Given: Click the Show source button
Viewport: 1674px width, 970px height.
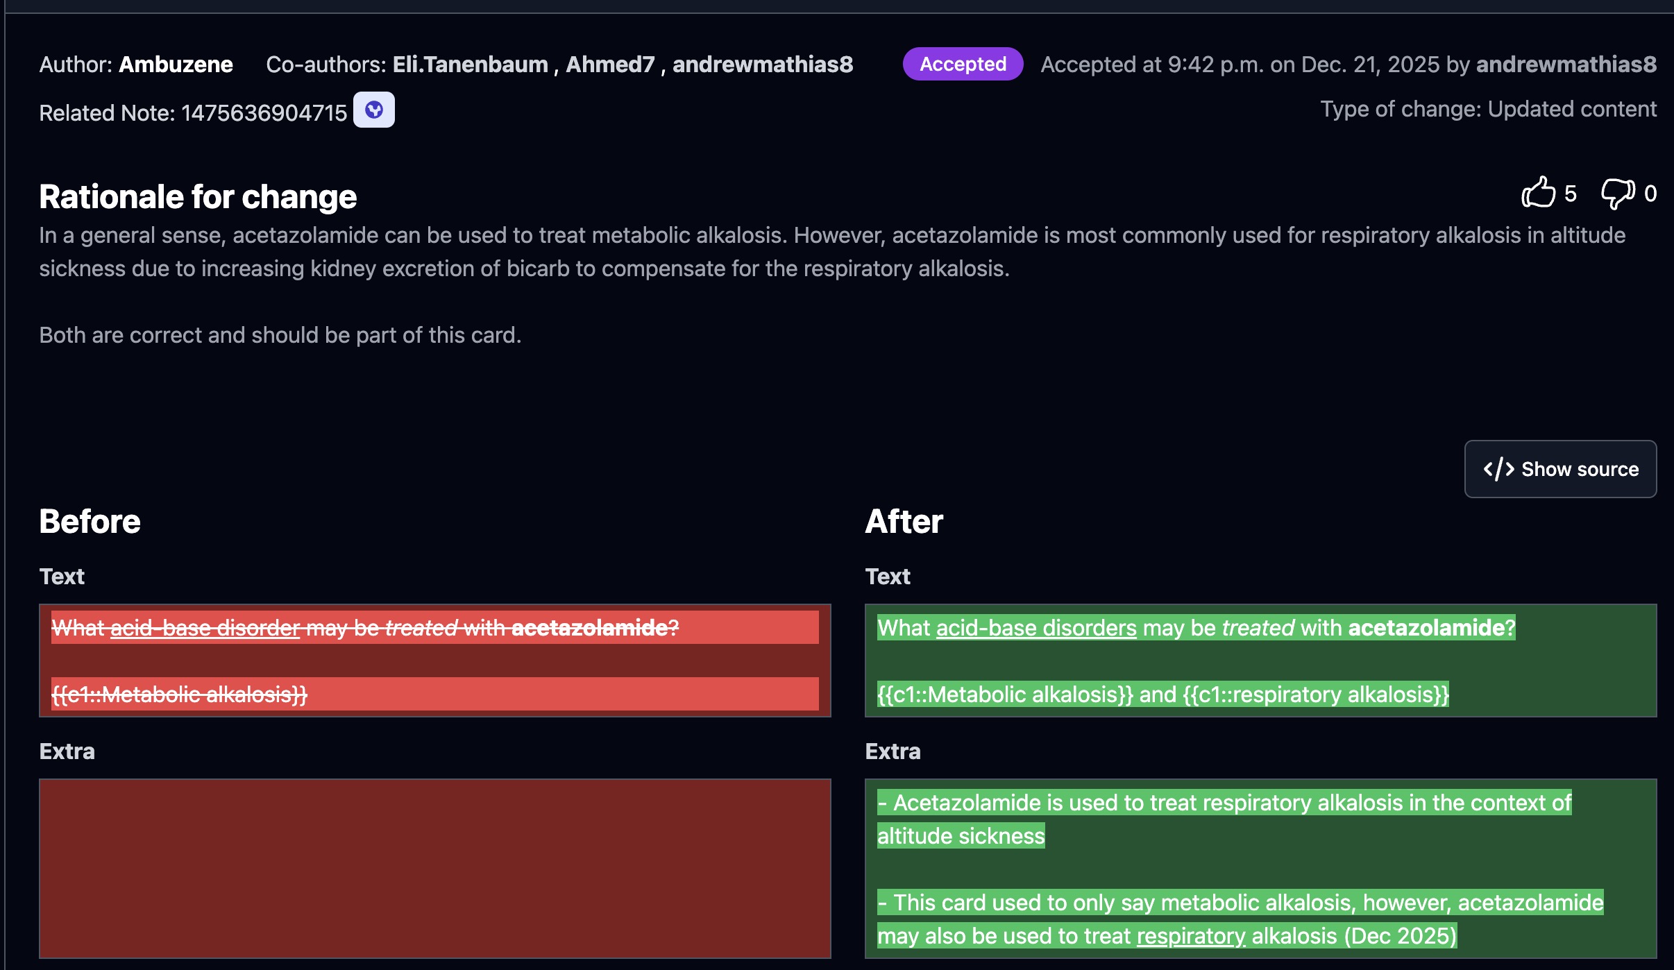Looking at the screenshot, I should pos(1559,469).
